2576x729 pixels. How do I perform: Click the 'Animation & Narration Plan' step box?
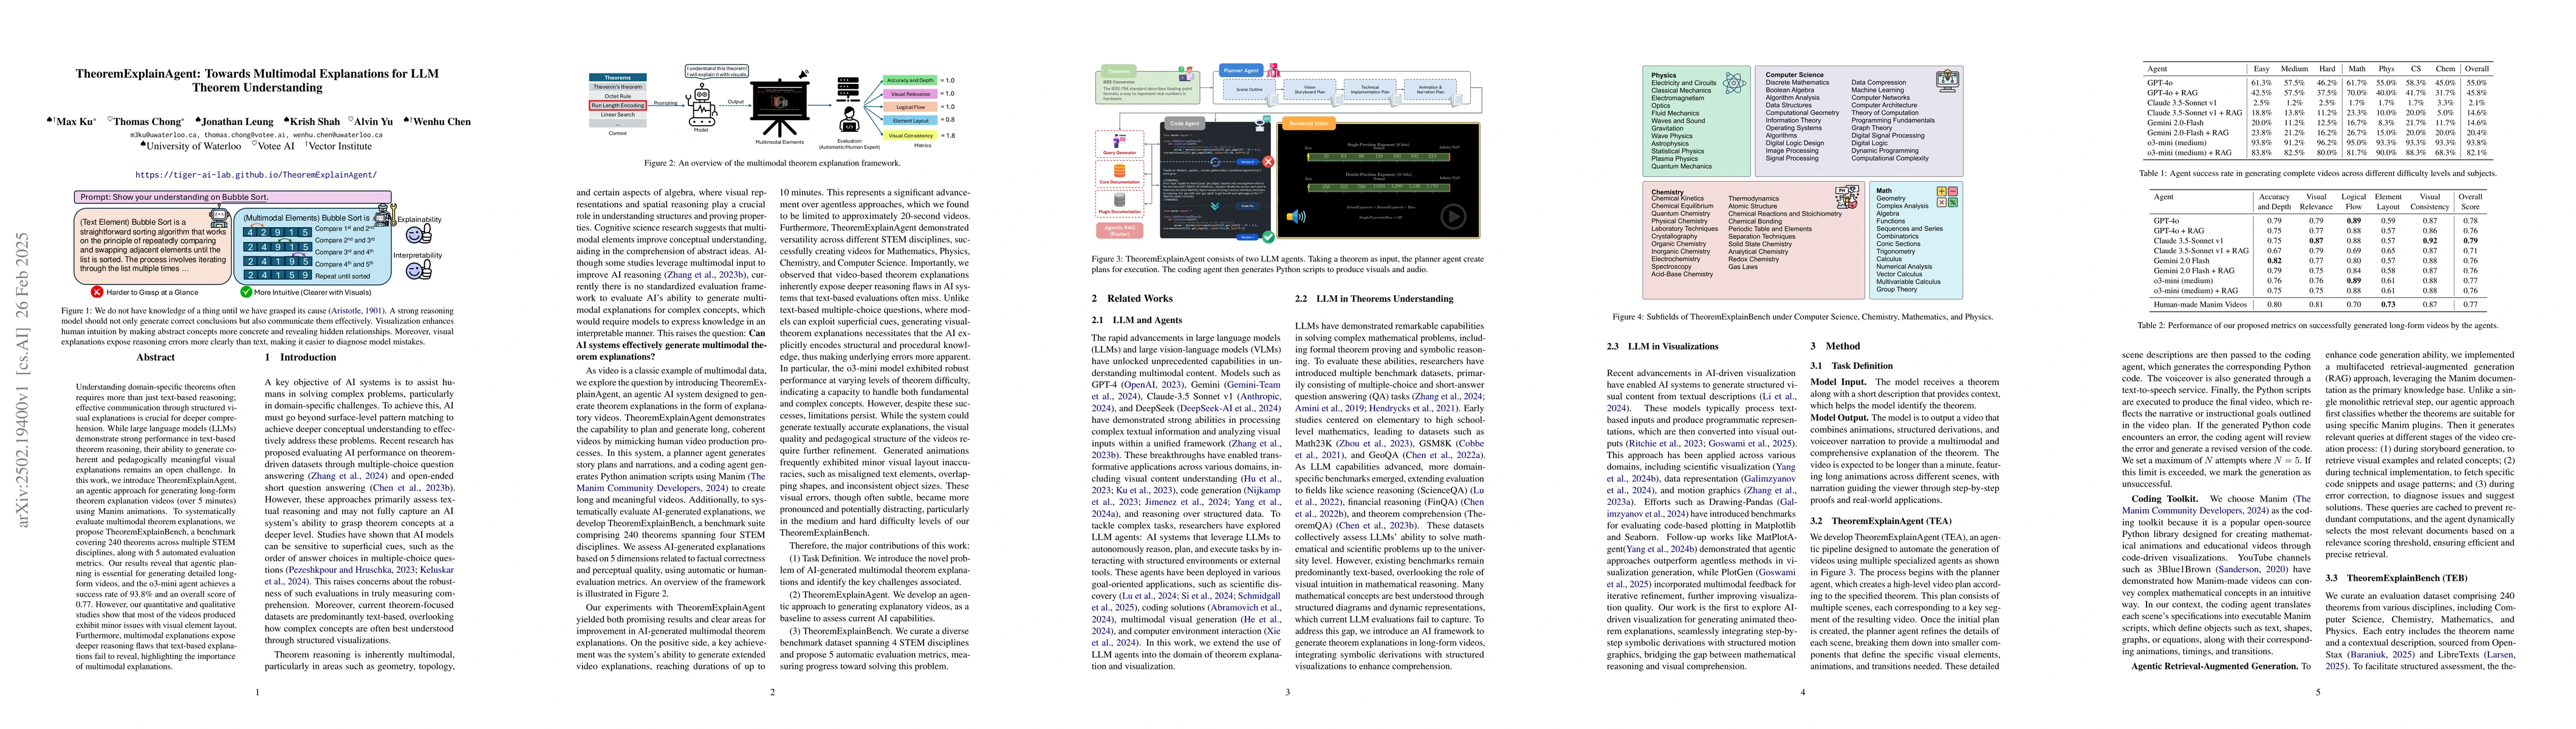[x=1430, y=90]
